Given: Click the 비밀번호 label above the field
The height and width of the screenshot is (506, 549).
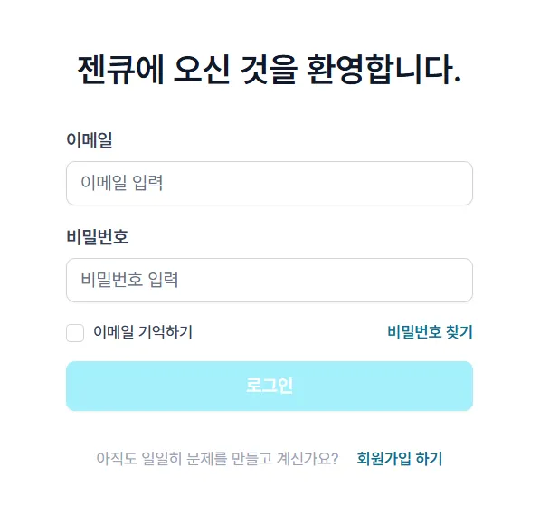Looking at the screenshot, I should 98,237.
